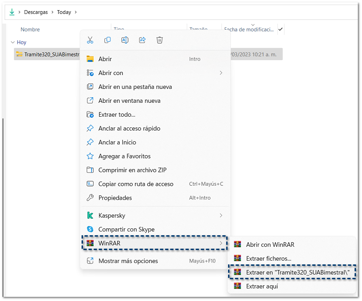Click Today in the breadcrumb path
This screenshot has height=301, width=362.
coord(64,12)
